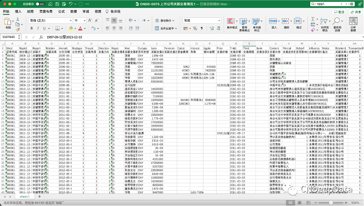This screenshot has width=364, height=206.
Task: Open 套用表格格式 table format
Action: click(x=244, y=24)
